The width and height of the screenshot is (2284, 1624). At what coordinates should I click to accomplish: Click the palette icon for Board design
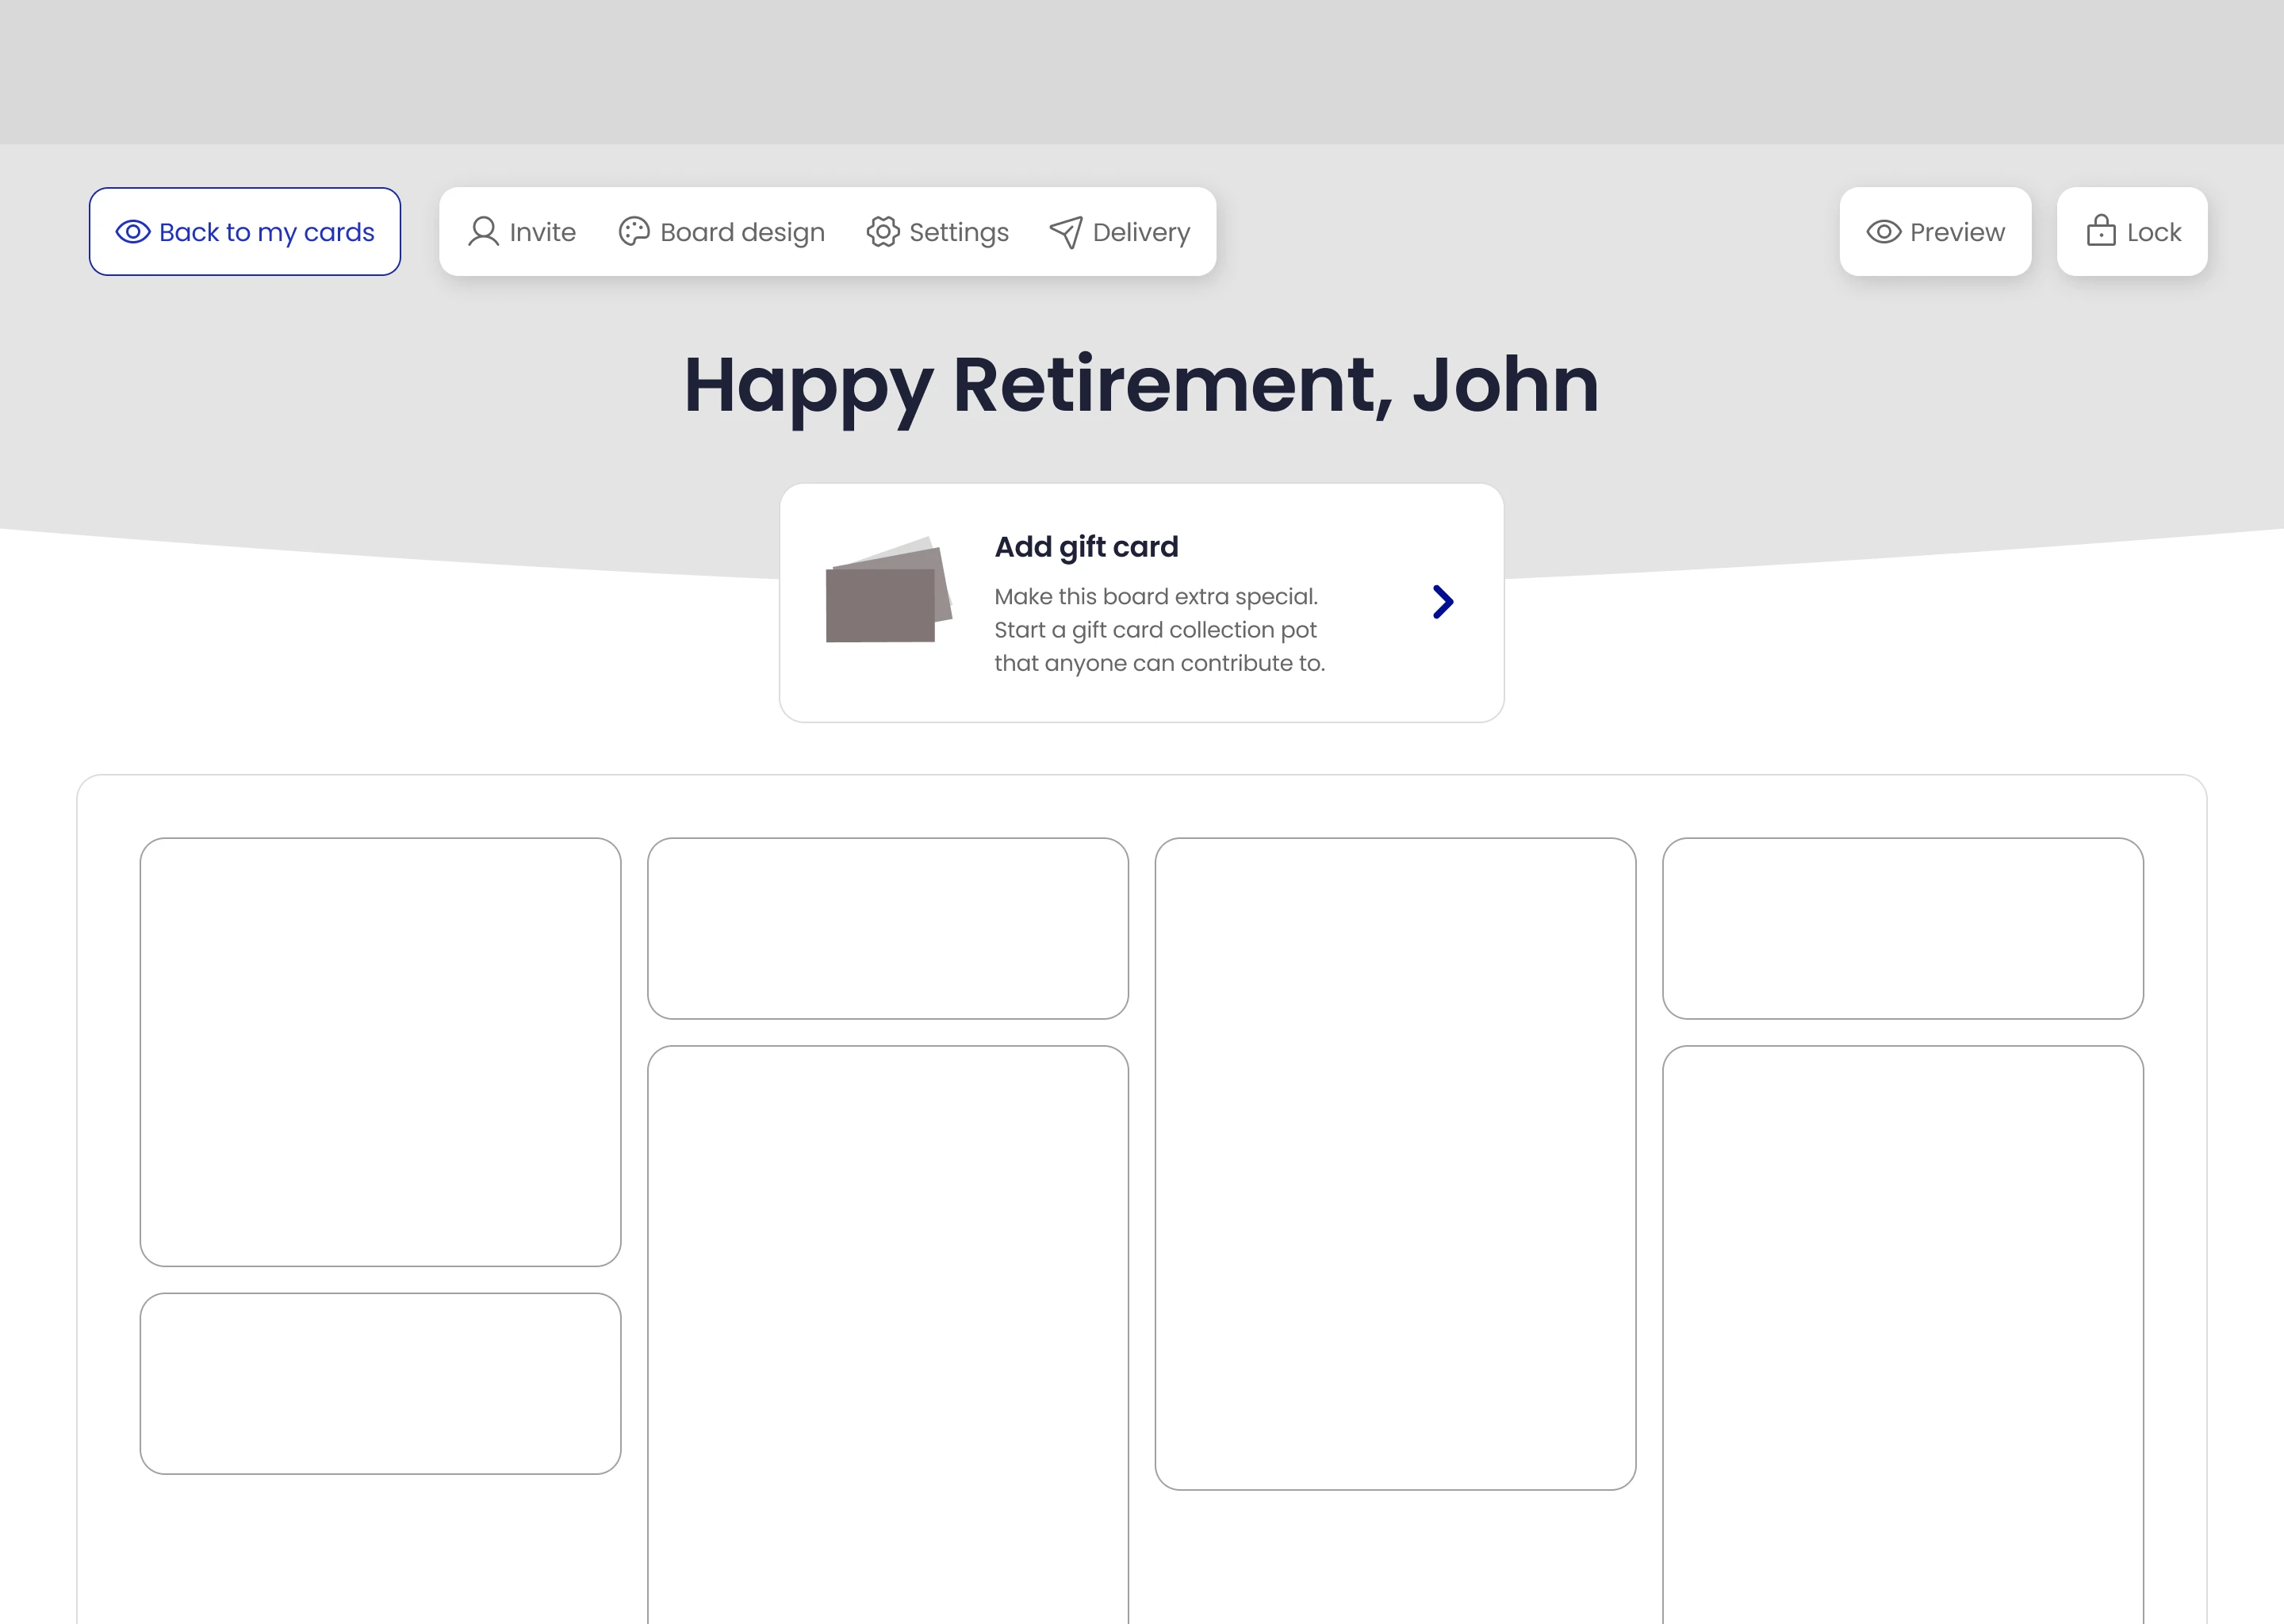point(634,232)
